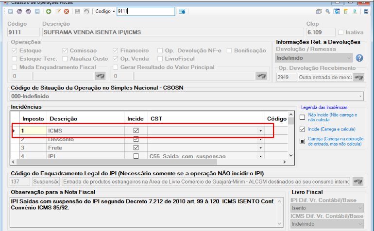Mark the operation as Inativa
374x231 pixels.
[x=341, y=32]
